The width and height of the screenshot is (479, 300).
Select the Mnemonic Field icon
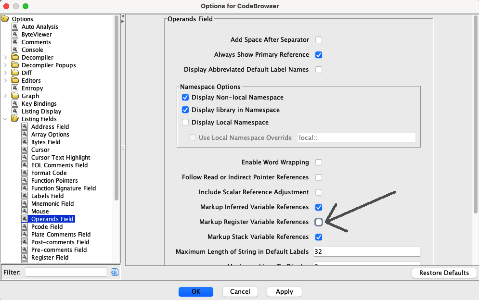(25, 203)
